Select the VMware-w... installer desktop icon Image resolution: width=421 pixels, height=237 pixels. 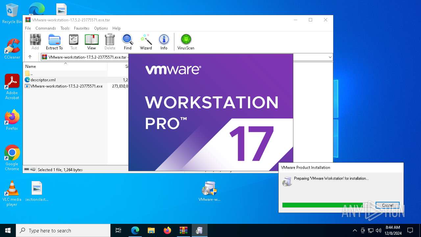pyautogui.click(x=210, y=191)
